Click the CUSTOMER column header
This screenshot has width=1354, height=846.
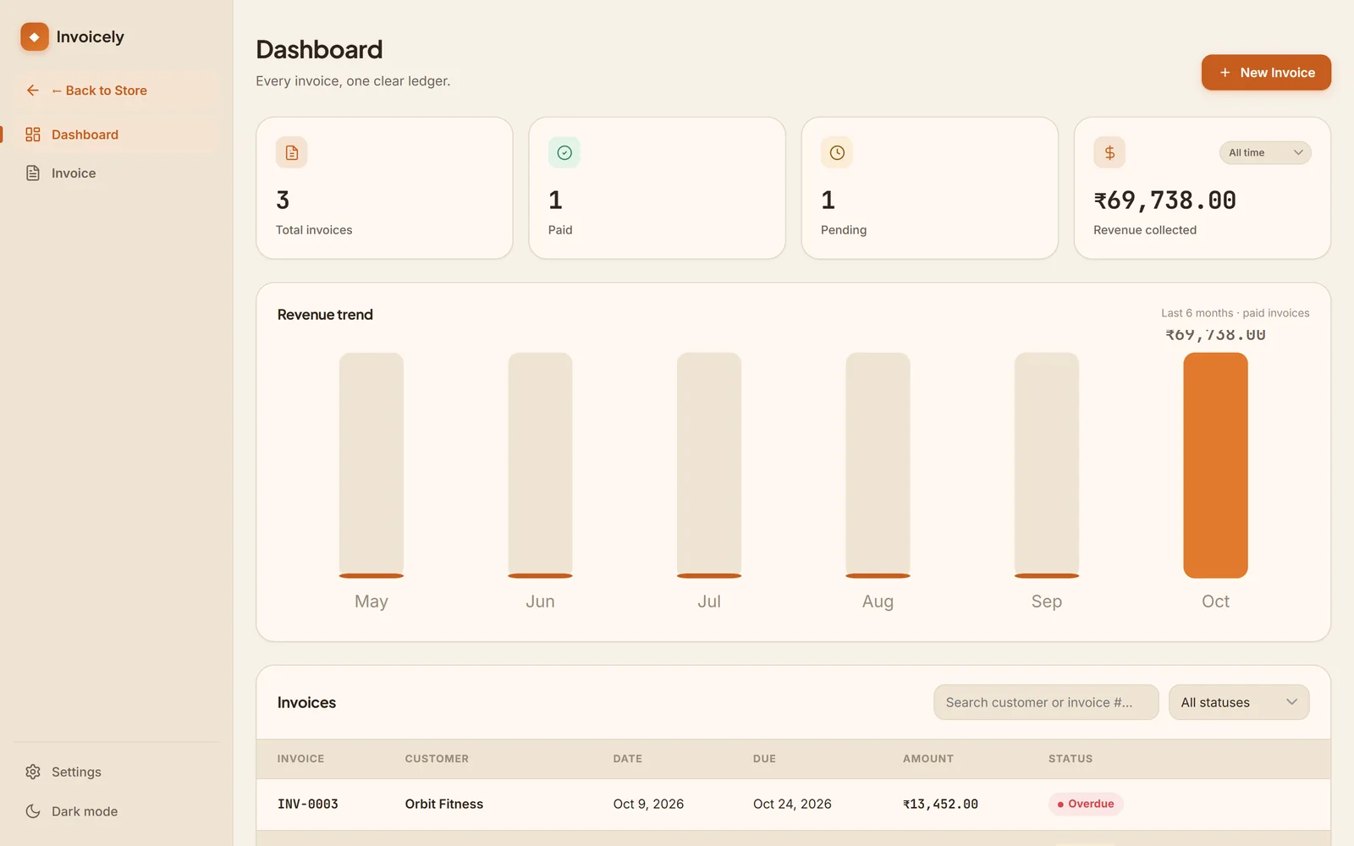[x=437, y=759]
